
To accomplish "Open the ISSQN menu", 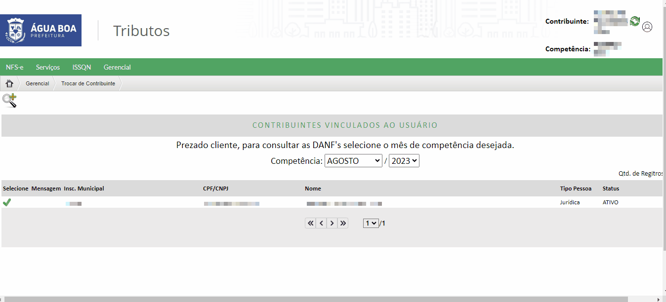I will click(82, 67).
